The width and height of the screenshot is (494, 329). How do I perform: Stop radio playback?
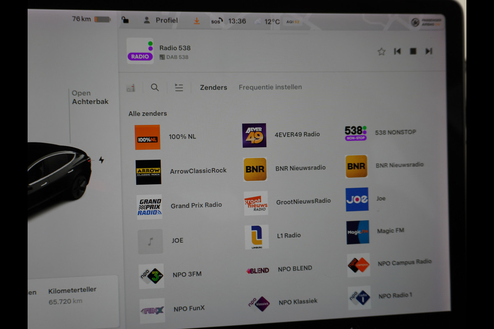click(x=413, y=51)
